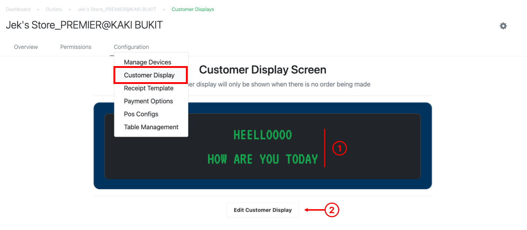Image resolution: width=527 pixels, height=230 pixels.
Task: Choose Customer Display menu entry
Action: 149,75
